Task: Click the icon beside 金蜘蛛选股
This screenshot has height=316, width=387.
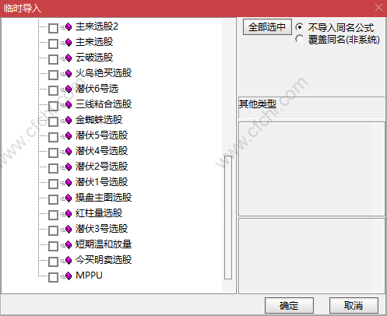Action: 69,120
